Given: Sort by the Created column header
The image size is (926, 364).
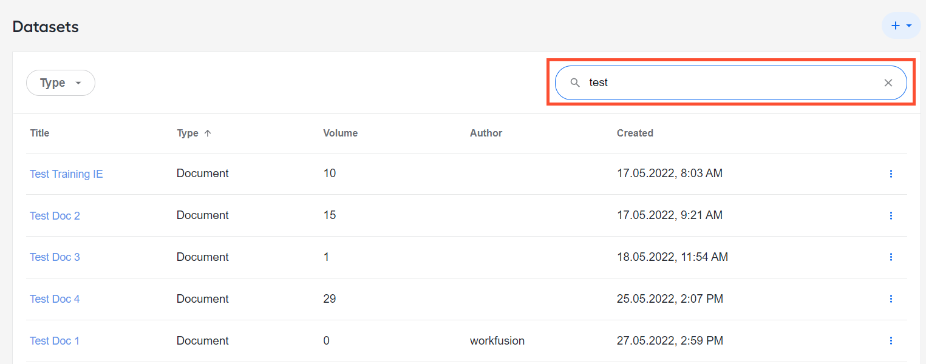Looking at the screenshot, I should (x=635, y=133).
